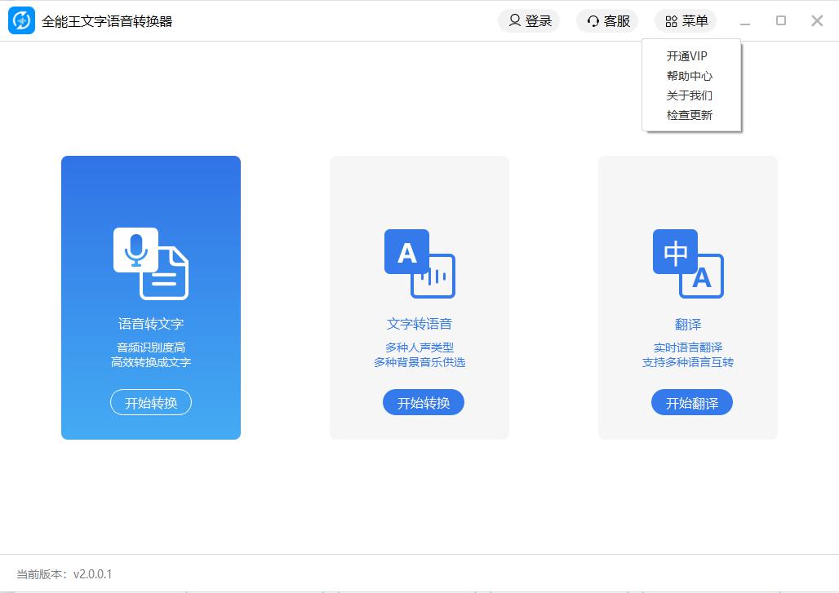Click the user profile icon beside 登录
839x593 pixels.
514,21
